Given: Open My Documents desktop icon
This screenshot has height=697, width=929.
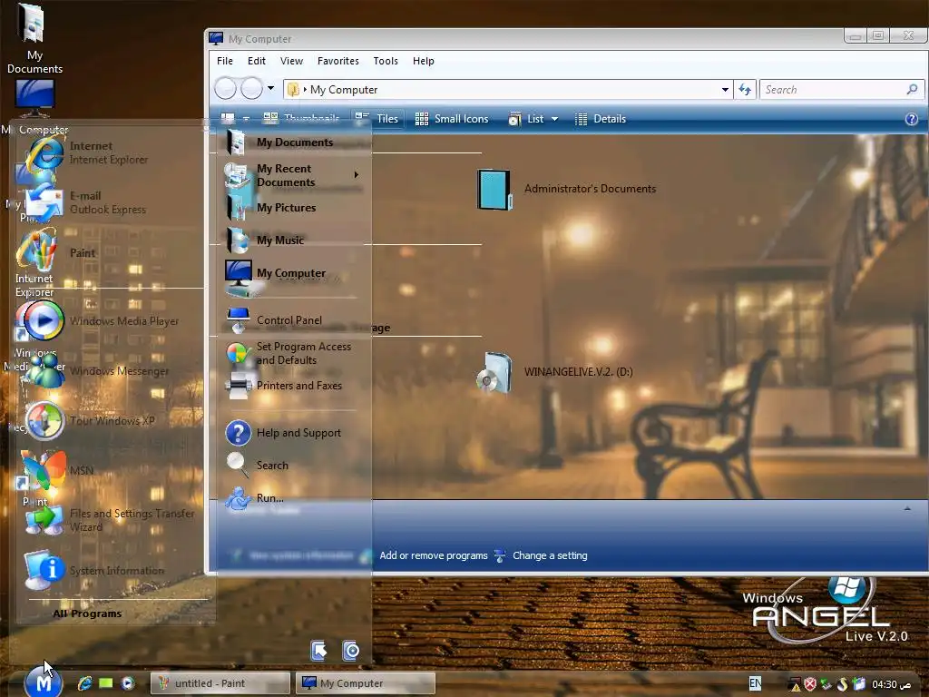Looking at the screenshot, I should 34,39.
